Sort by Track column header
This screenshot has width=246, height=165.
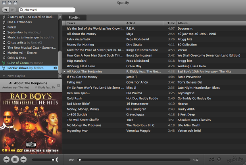coord(96,23)
